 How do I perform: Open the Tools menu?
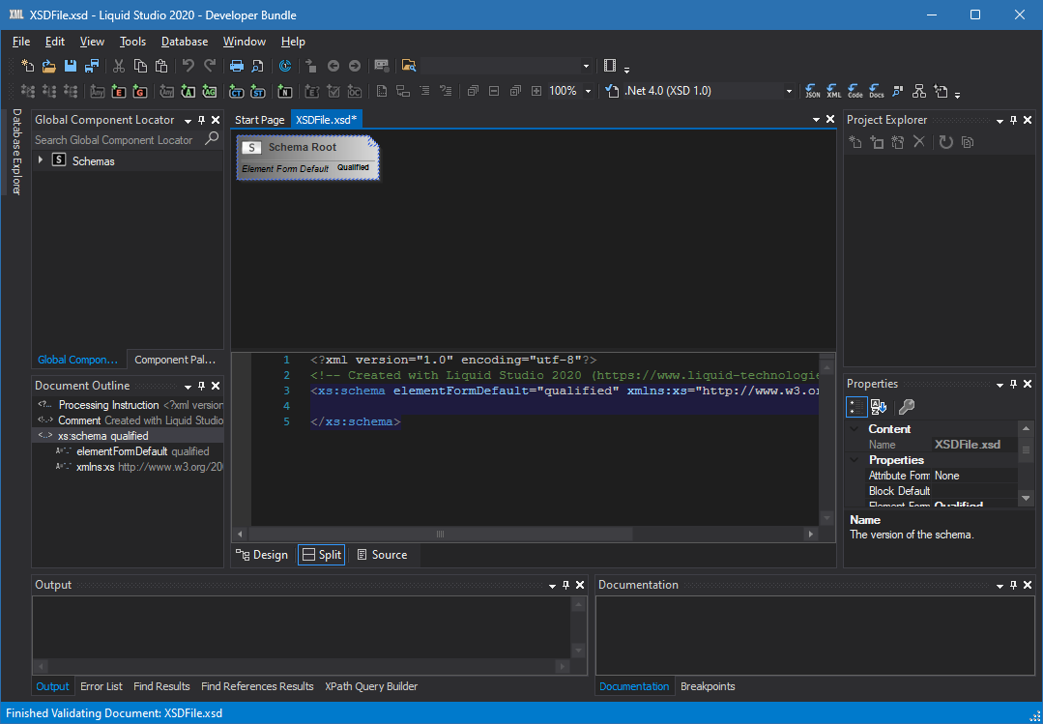(x=133, y=42)
